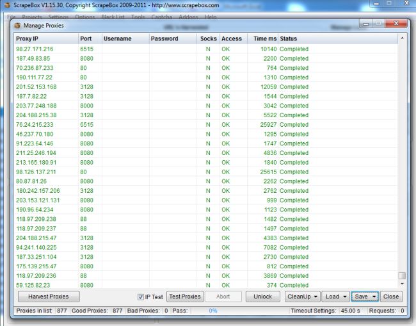Select proxy row 187.33.251.104
This screenshot has height=326, width=416.
point(206,257)
